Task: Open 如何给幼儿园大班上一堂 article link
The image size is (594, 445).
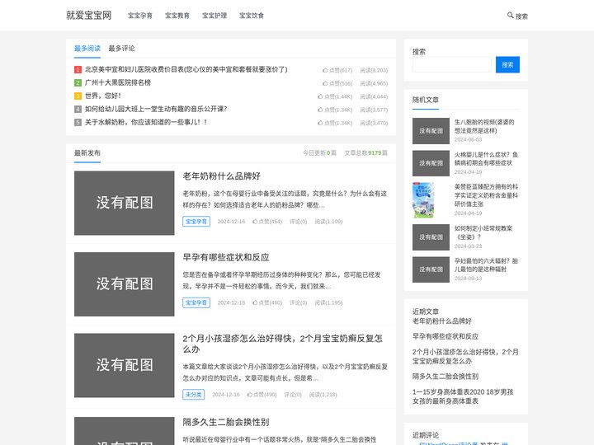Action: coord(156,110)
